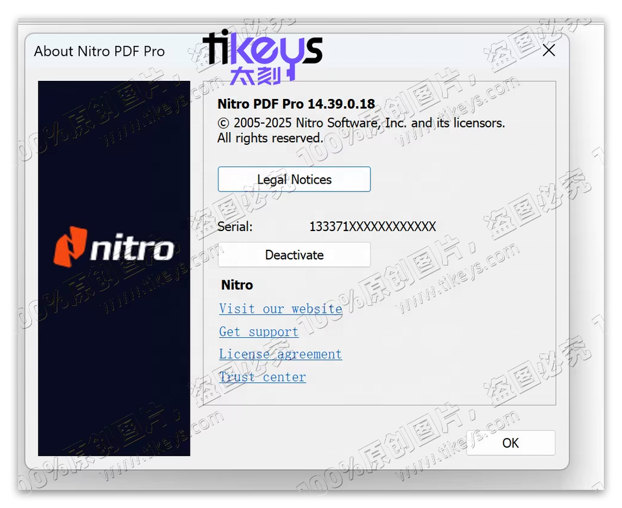Click the All rights reserved. text
Image resolution: width=622 pixels, height=508 pixels.
click(x=270, y=138)
